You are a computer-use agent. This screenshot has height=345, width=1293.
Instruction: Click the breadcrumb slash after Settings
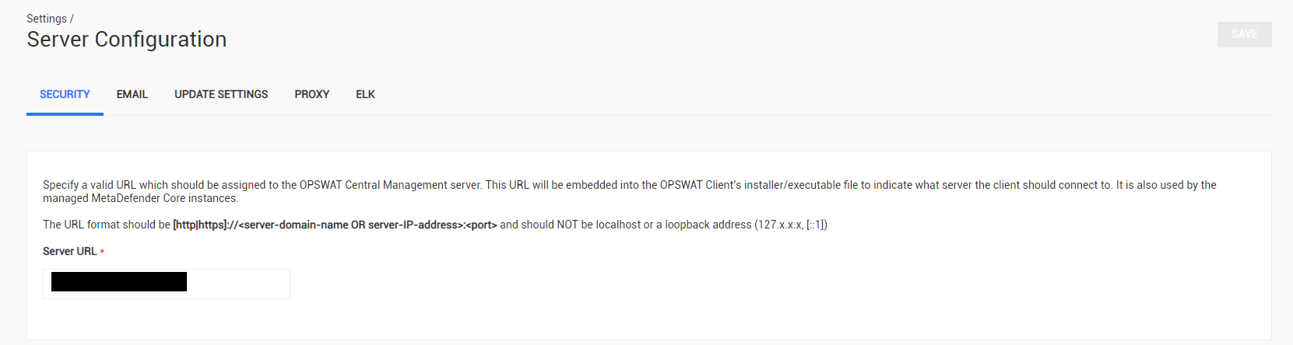coord(72,19)
